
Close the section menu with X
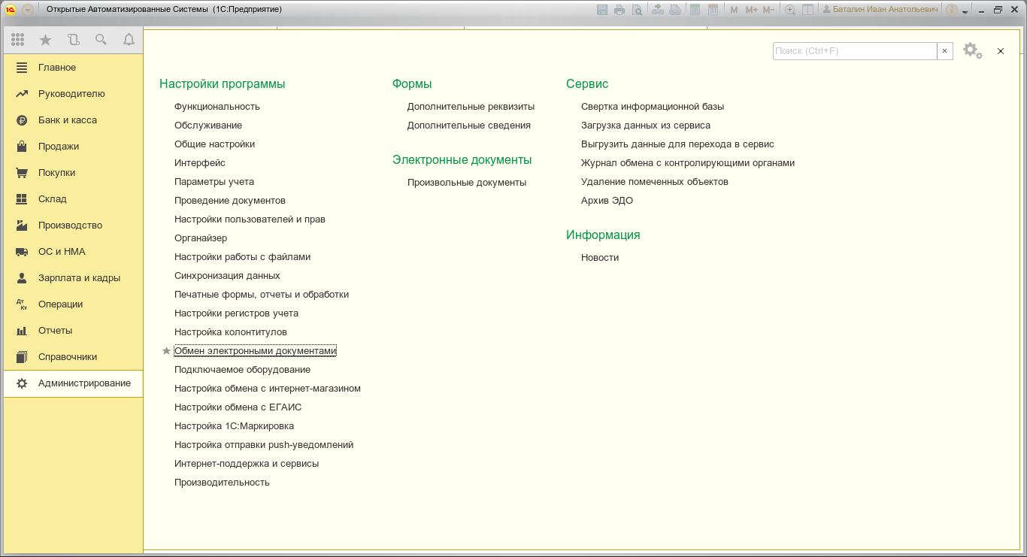1001,51
